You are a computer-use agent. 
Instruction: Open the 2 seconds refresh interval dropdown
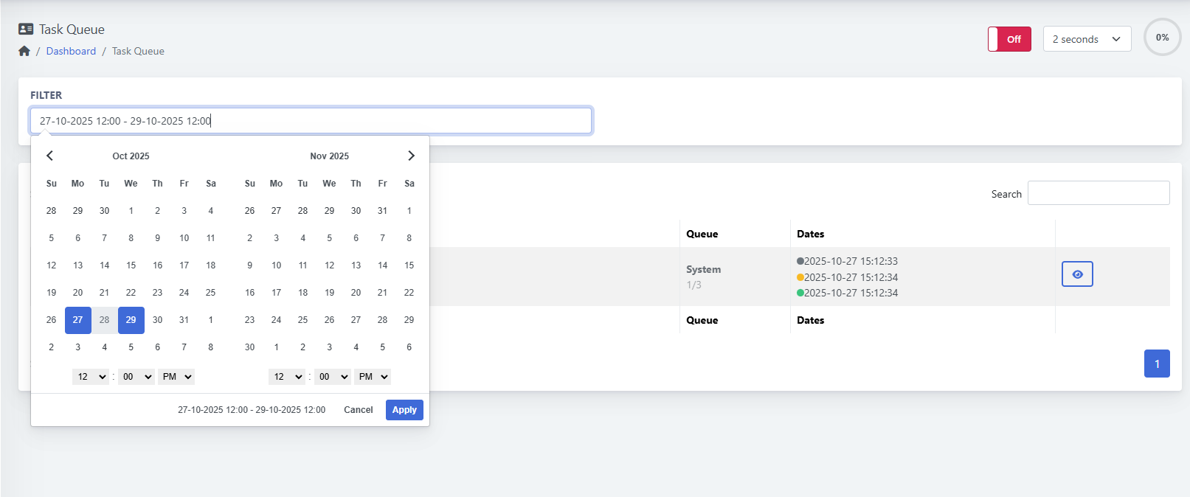click(x=1087, y=39)
